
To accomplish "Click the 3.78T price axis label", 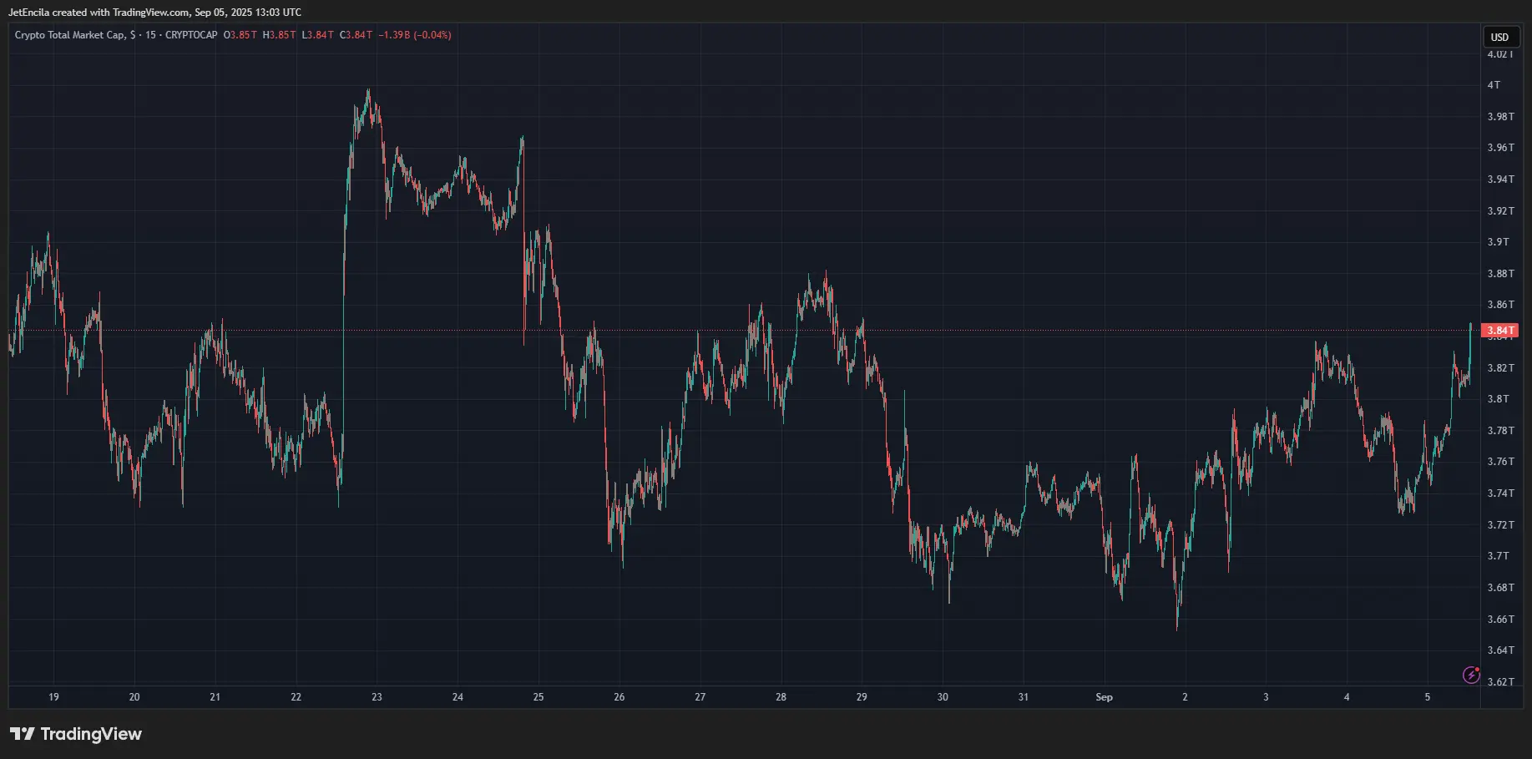I will tap(1500, 431).
